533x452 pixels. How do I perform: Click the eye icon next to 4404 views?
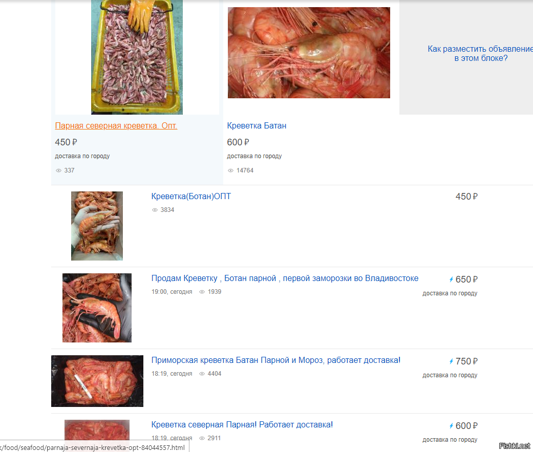pyautogui.click(x=202, y=374)
